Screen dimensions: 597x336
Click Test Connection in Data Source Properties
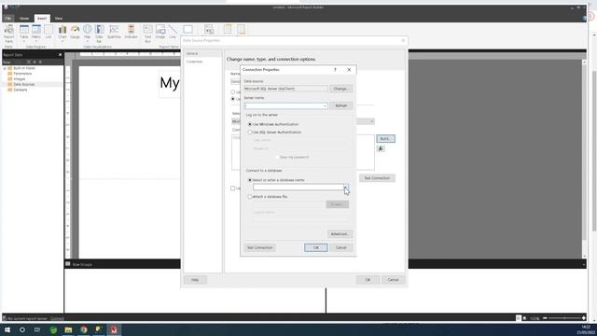377,178
